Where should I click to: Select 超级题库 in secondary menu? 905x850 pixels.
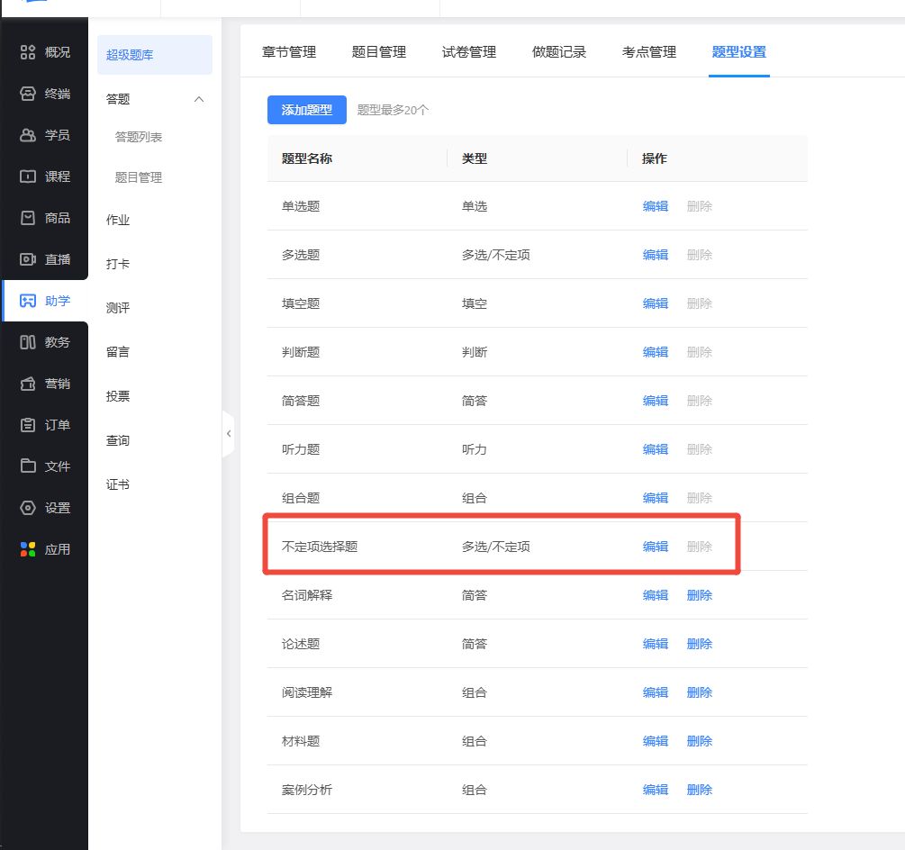tap(130, 55)
